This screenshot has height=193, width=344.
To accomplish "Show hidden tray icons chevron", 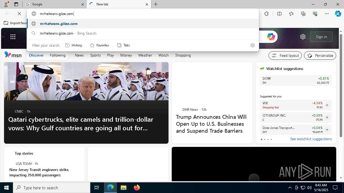I will click(x=290, y=188).
